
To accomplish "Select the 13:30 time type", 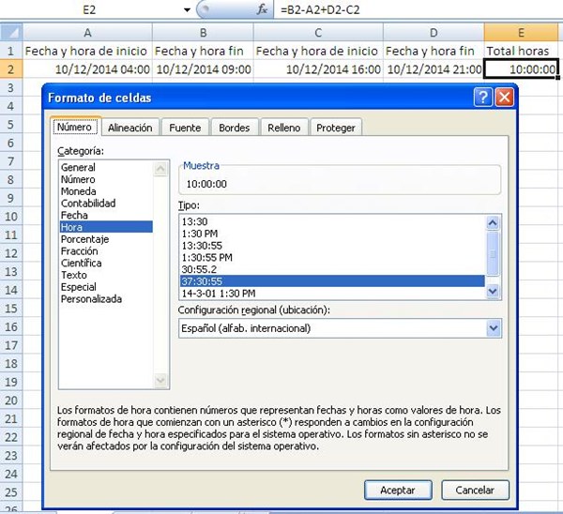I will 332,221.
